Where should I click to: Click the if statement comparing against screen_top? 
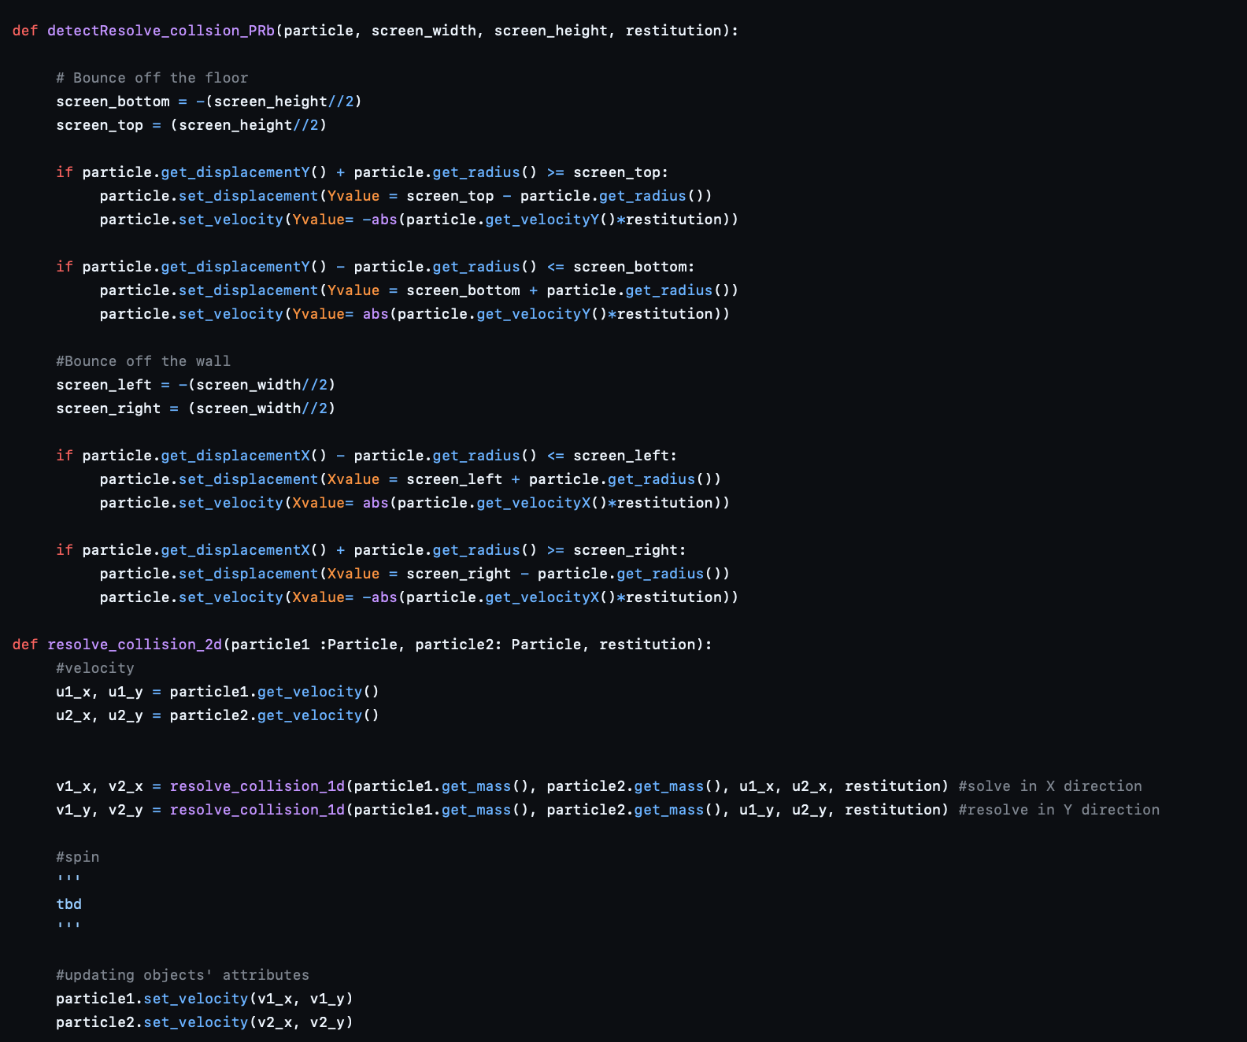point(362,172)
